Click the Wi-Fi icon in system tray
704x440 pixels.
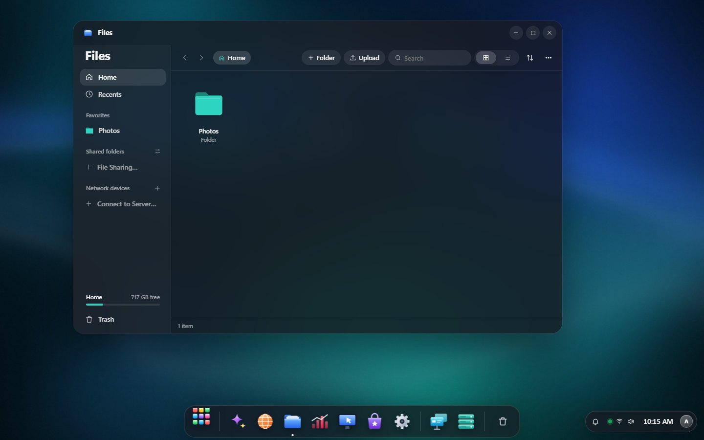[x=619, y=421]
